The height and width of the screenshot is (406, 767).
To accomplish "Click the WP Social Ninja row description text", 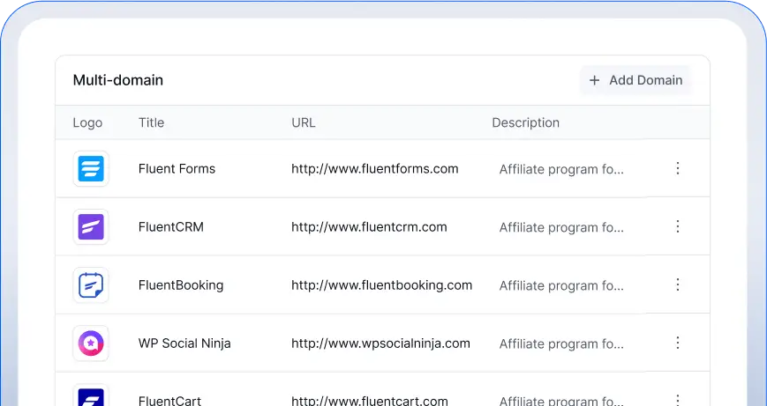I will tap(561, 343).
